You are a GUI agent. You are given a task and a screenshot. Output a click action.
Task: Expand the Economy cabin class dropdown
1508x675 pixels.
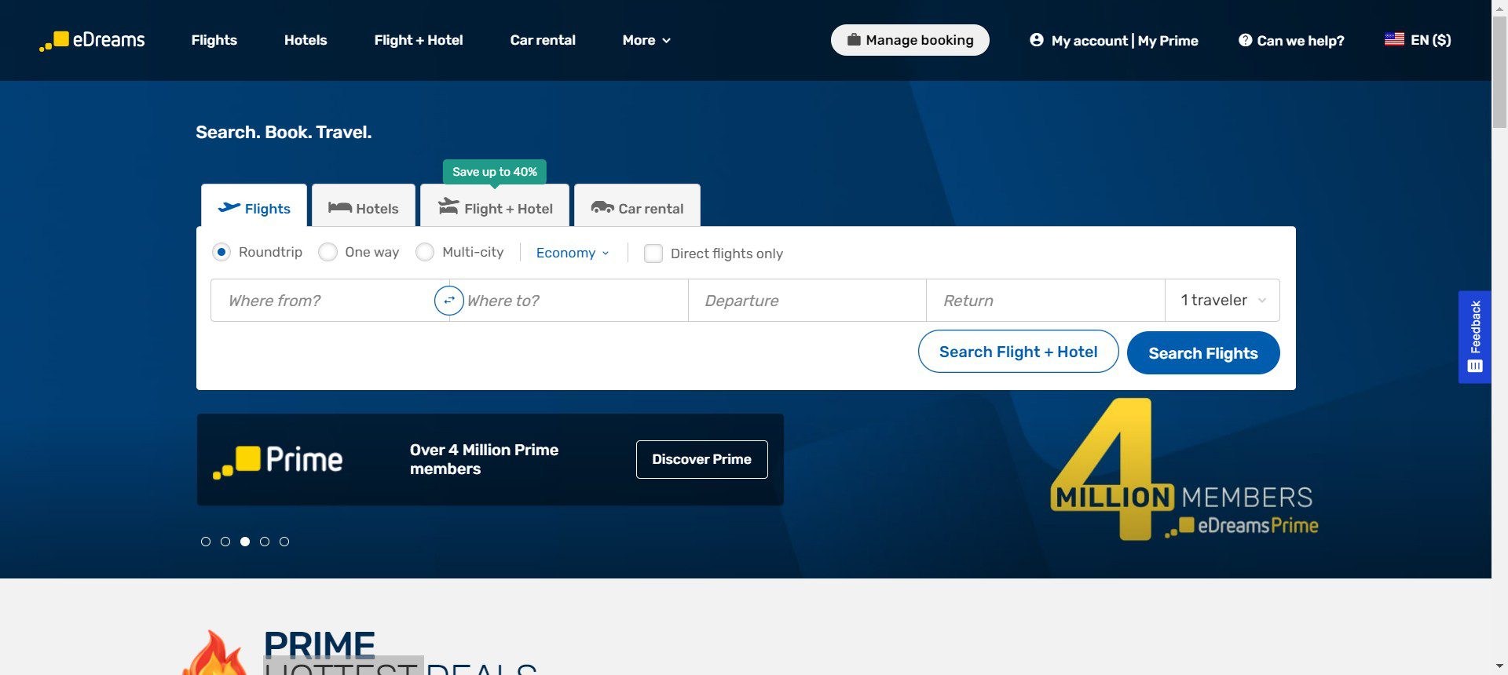pos(573,253)
